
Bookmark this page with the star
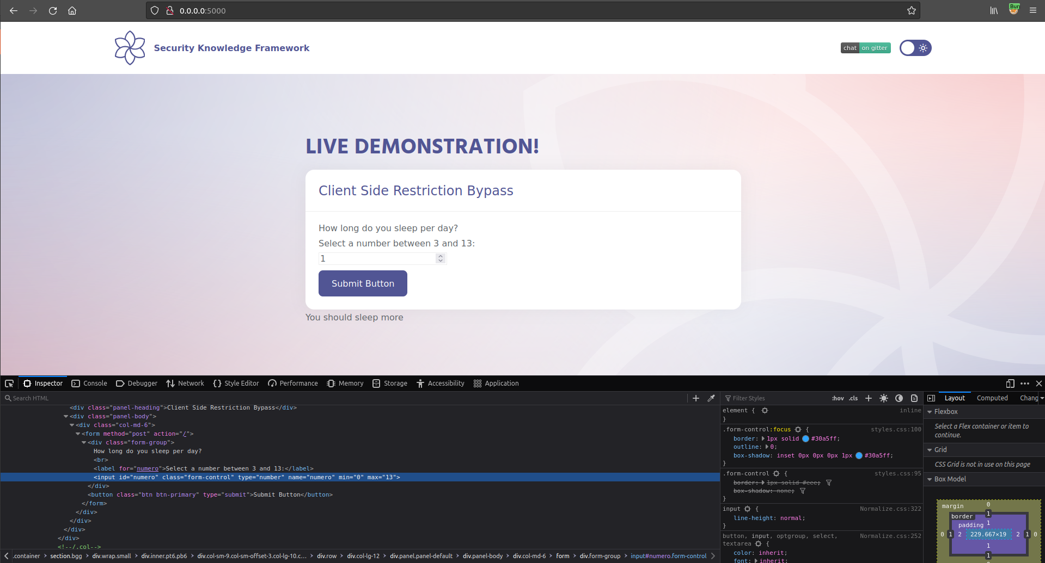(x=912, y=10)
